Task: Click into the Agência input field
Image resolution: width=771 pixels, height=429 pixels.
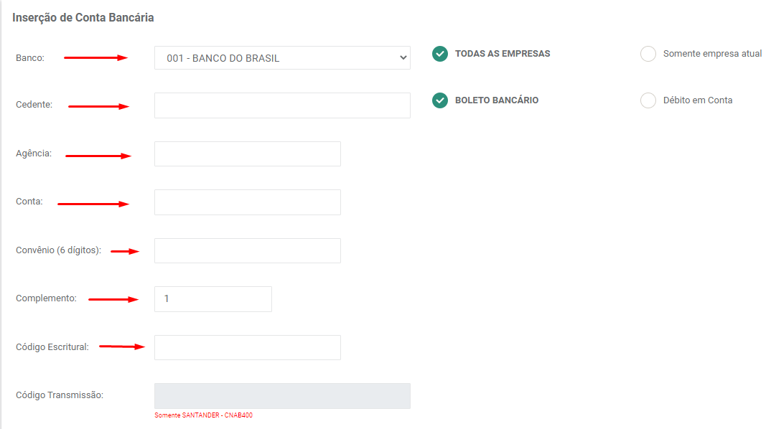Action: point(248,154)
